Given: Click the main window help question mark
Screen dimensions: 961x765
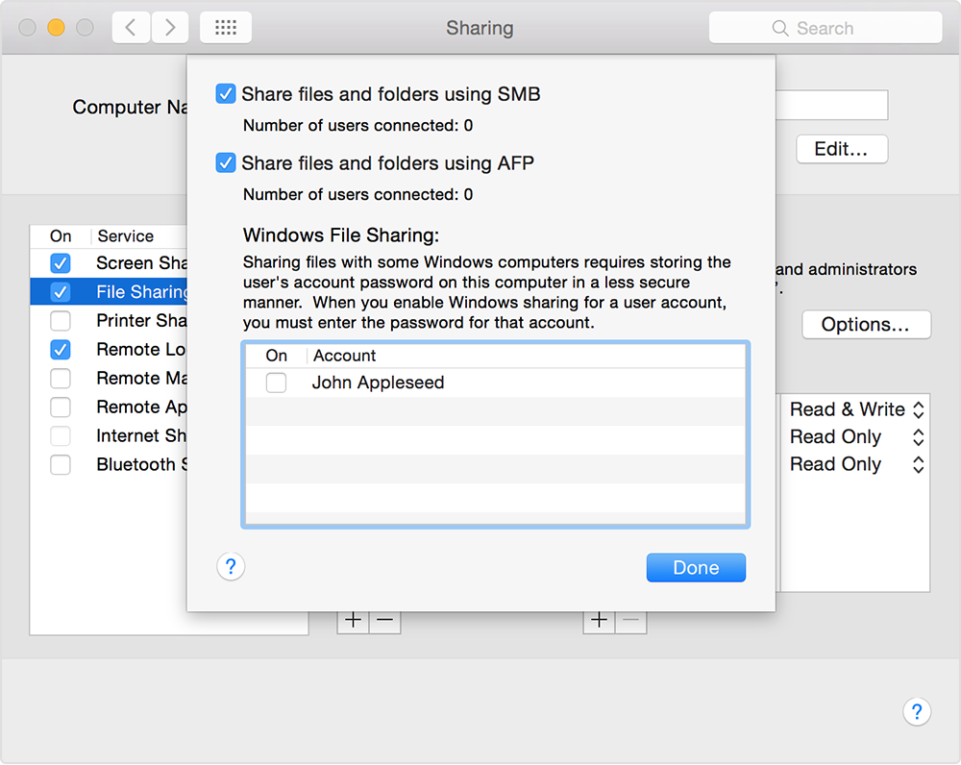Looking at the screenshot, I should [x=917, y=712].
